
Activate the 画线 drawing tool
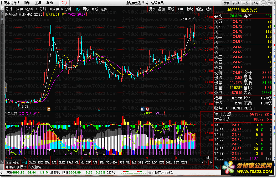[x=171, y=9]
